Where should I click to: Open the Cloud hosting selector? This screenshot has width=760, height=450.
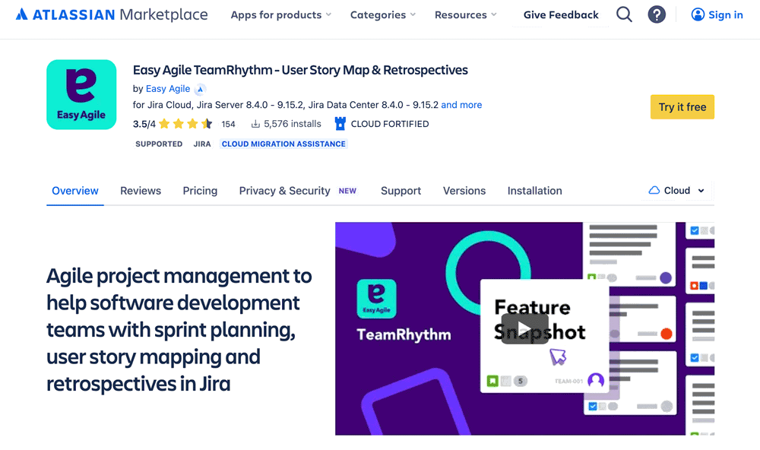point(676,191)
